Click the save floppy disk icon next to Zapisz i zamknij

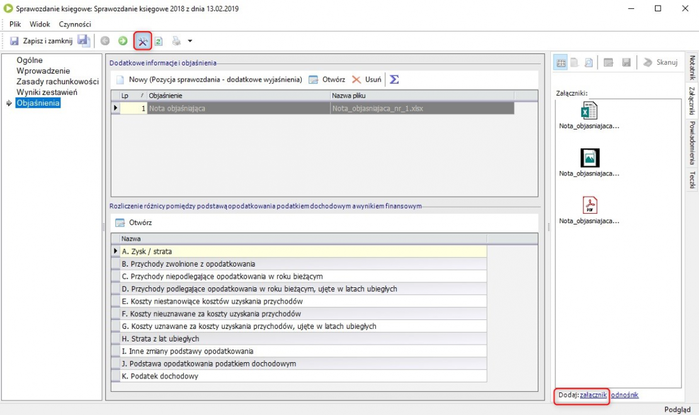click(83, 41)
